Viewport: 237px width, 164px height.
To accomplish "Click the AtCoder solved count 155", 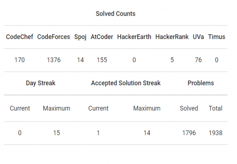I will (x=102, y=60).
